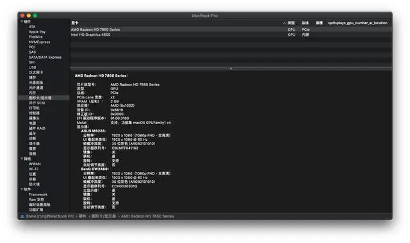Screen dimensions: 410x243
Task: Click the spdisplays_gpu_number_at_location column header
Action: (x=357, y=23)
